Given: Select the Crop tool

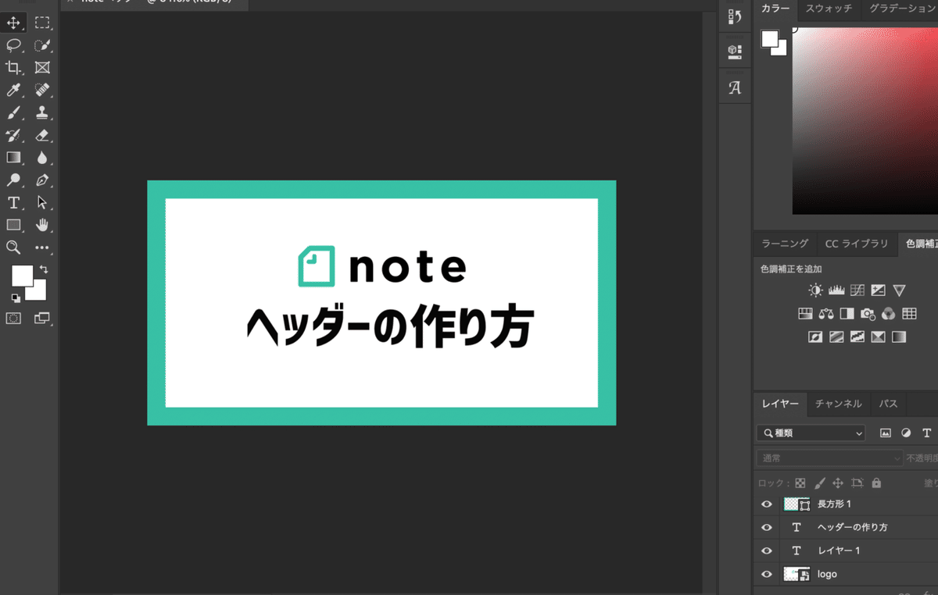Looking at the screenshot, I should pyautogui.click(x=13, y=67).
